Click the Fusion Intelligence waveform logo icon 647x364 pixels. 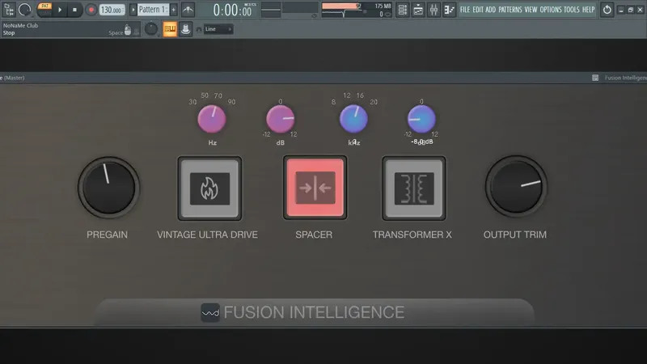coord(210,312)
